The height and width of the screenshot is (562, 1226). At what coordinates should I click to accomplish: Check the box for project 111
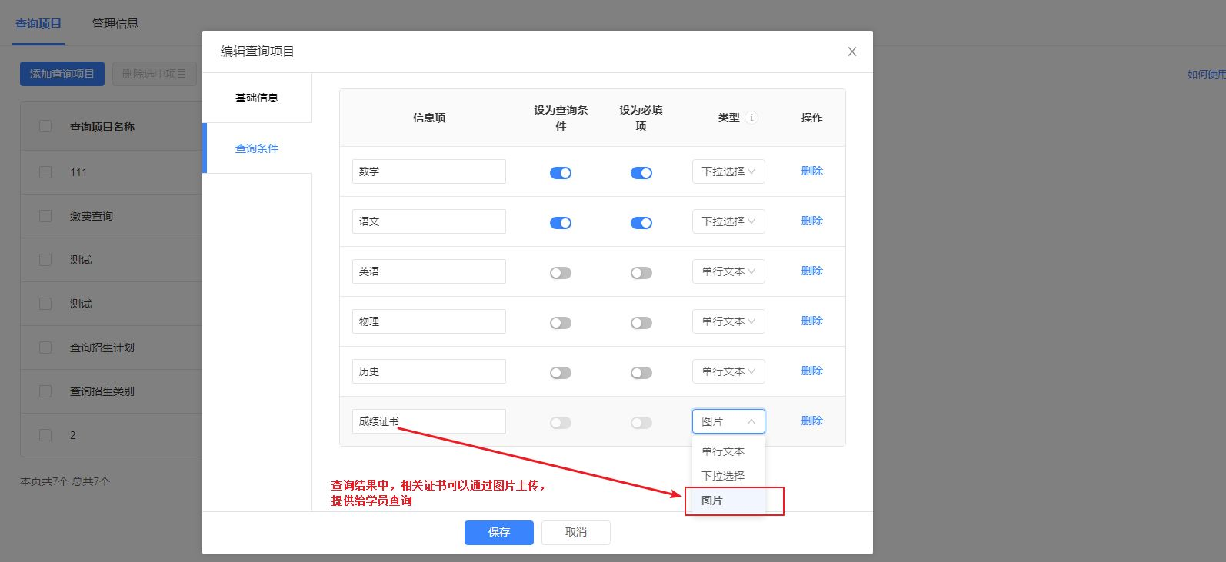[45, 172]
